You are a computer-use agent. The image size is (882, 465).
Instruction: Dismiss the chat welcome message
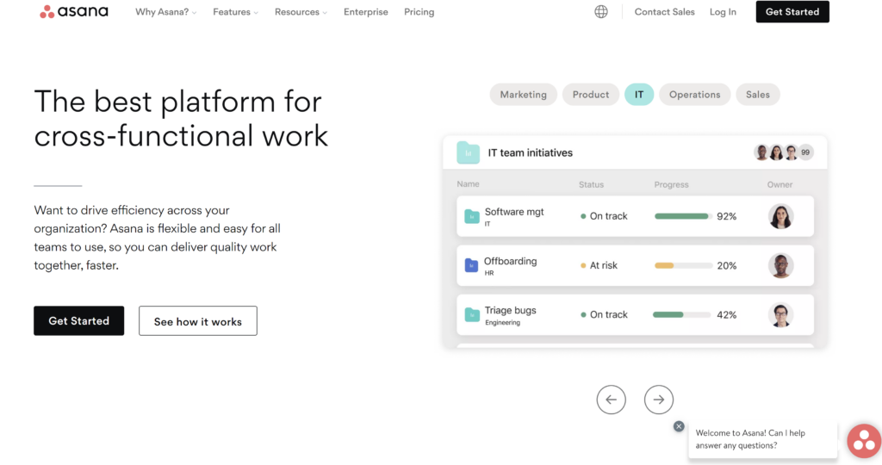(679, 426)
